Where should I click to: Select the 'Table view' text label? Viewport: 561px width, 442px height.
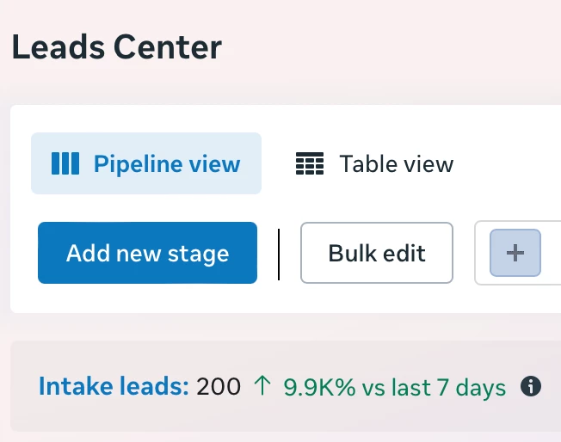[x=397, y=163]
